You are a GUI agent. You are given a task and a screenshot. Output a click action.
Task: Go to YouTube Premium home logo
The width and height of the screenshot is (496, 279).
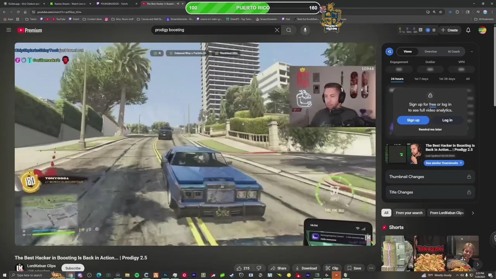pyautogui.click(x=29, y=30)
